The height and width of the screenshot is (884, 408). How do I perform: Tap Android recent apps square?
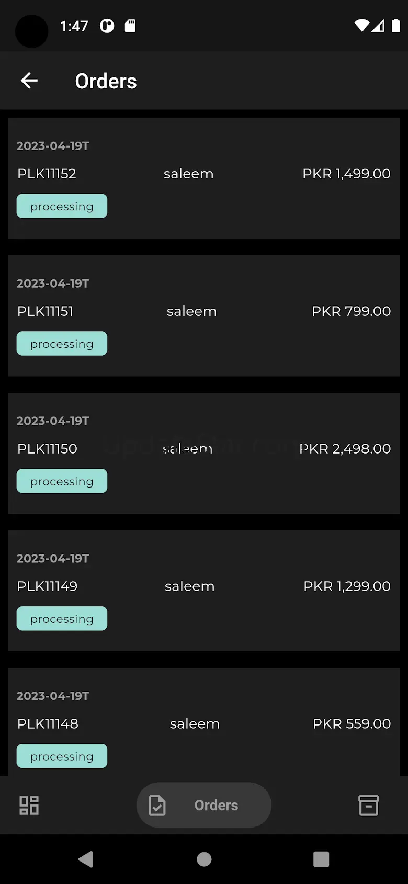coord(321,859)
